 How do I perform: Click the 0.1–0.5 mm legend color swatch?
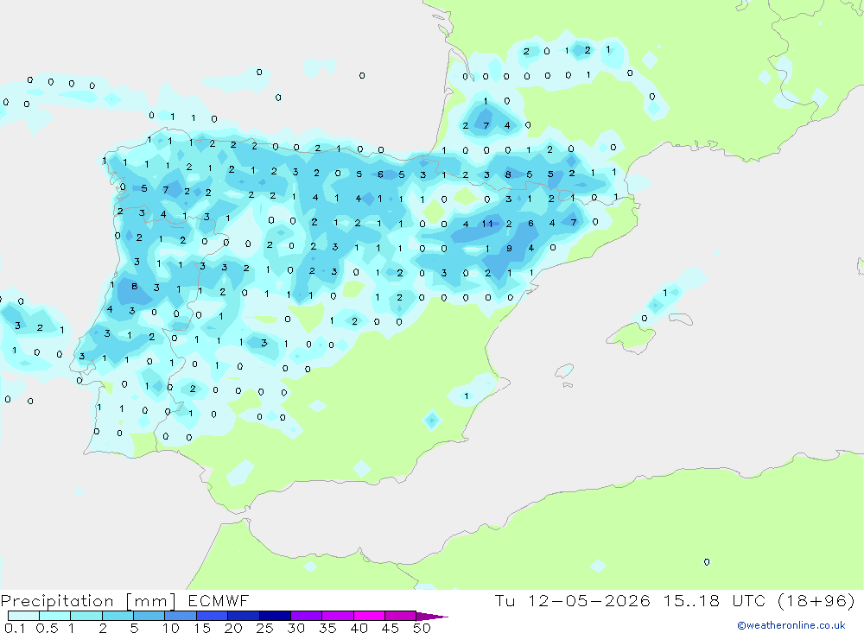tap(23, 616)
